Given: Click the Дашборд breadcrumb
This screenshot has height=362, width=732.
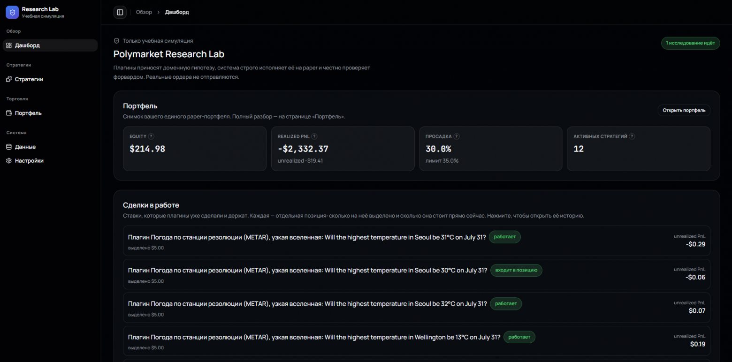Looking at the screenshot, I should tap(177, 12).
